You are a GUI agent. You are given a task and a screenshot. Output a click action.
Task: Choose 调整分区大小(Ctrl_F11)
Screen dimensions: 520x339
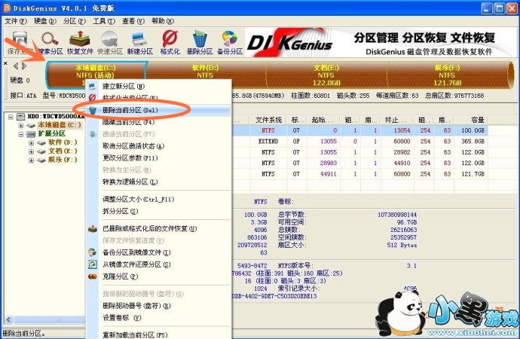(139, 199)
